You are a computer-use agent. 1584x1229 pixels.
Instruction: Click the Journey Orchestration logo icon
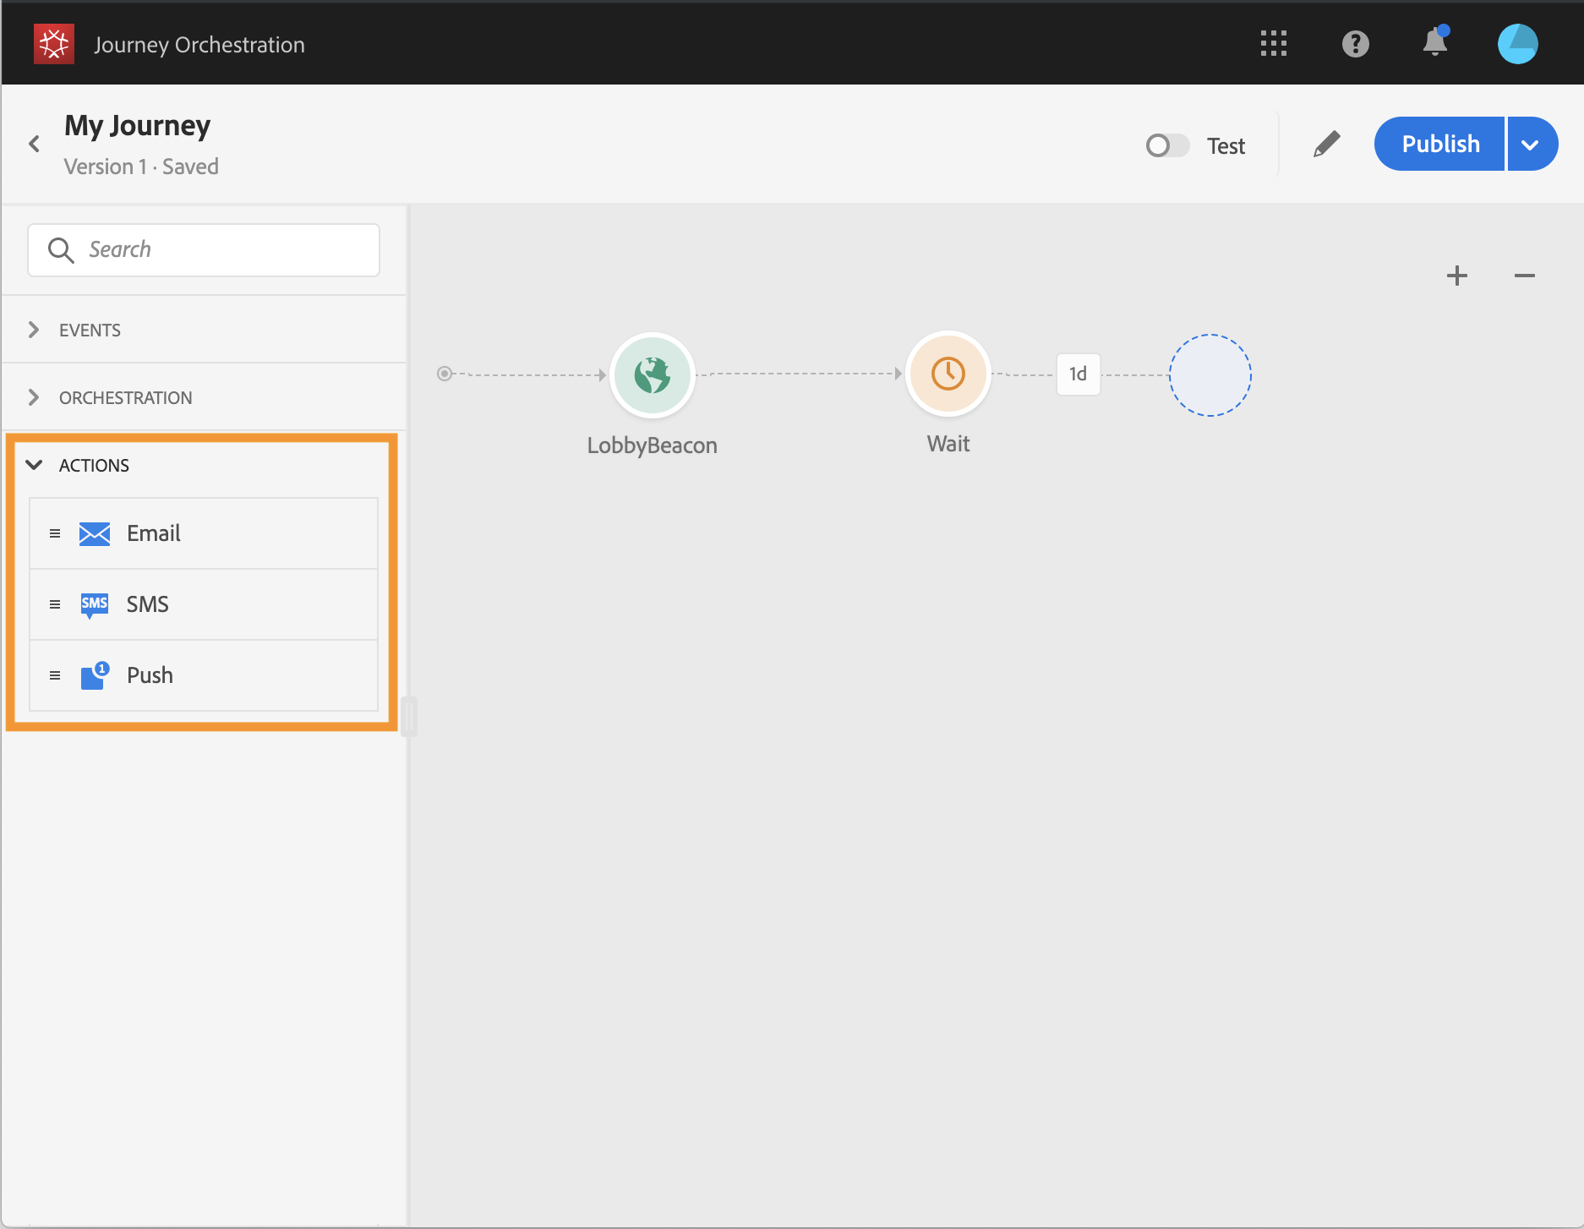pyautogui.click(x=54, y=44)
